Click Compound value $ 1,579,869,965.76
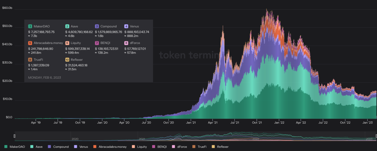Screen dimensions: 377x151 pyautogui.click(x=109, y=32)
